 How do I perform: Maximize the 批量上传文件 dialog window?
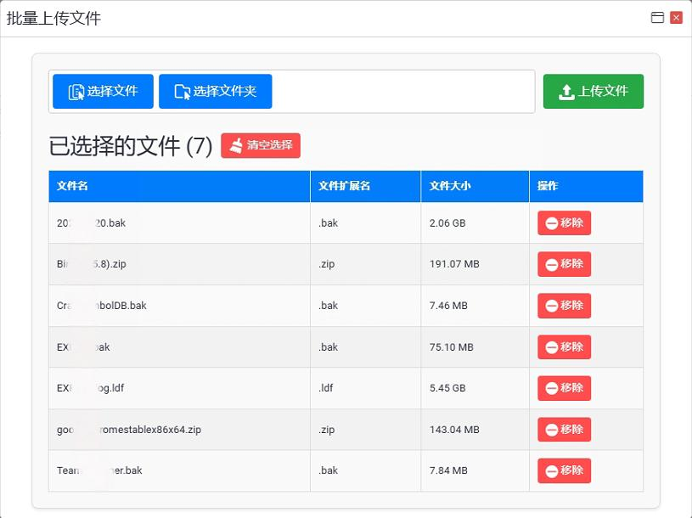[x=657, y=18]
